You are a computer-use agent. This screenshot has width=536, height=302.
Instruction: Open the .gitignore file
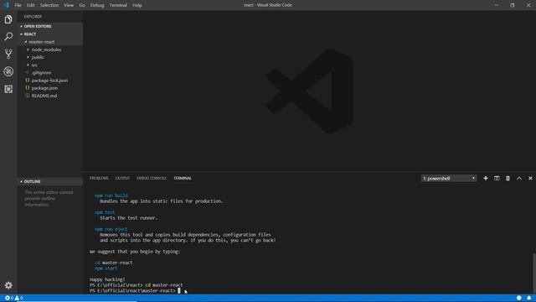tap(50, 73)
